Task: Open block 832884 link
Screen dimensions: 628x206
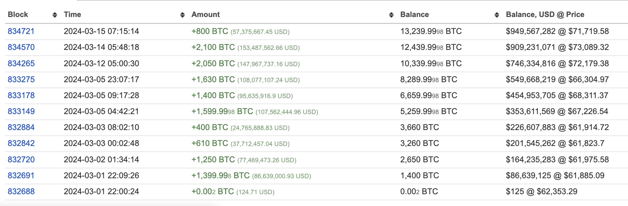Action: [21, 127]
